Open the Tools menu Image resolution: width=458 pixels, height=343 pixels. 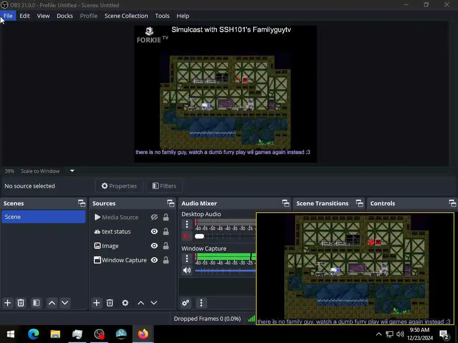(162, 16)
